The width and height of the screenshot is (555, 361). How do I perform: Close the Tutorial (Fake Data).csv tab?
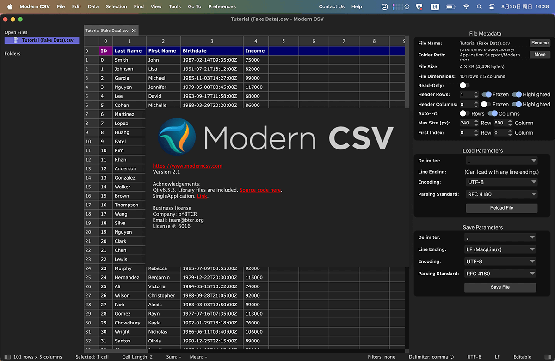click(134, 31)
